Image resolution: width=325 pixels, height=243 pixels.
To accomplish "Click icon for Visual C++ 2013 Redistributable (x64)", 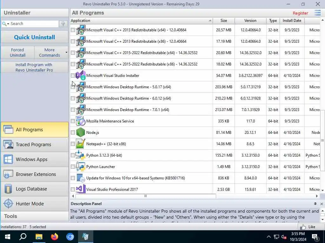I will 80,30.
